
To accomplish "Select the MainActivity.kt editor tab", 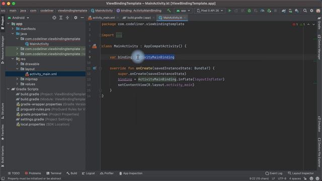I will [x=172, y=18].
